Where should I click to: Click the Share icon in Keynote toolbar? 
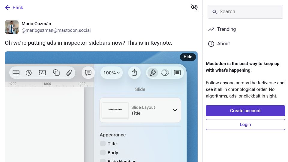coord(134,73)
